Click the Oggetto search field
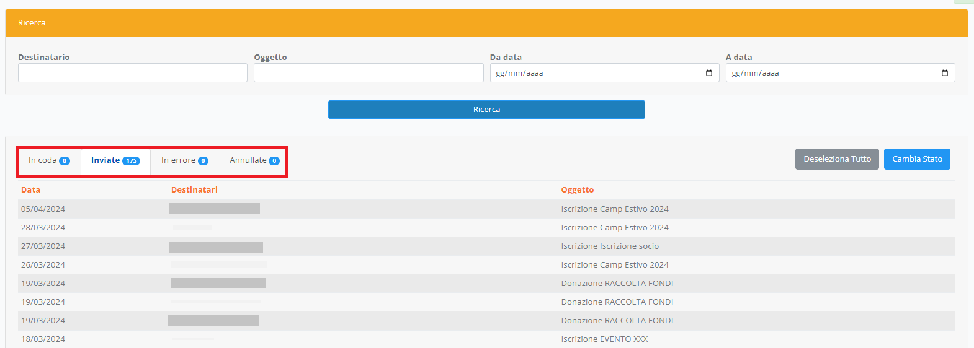The height and width of the screenshot is (348, 974). (368, 73)
